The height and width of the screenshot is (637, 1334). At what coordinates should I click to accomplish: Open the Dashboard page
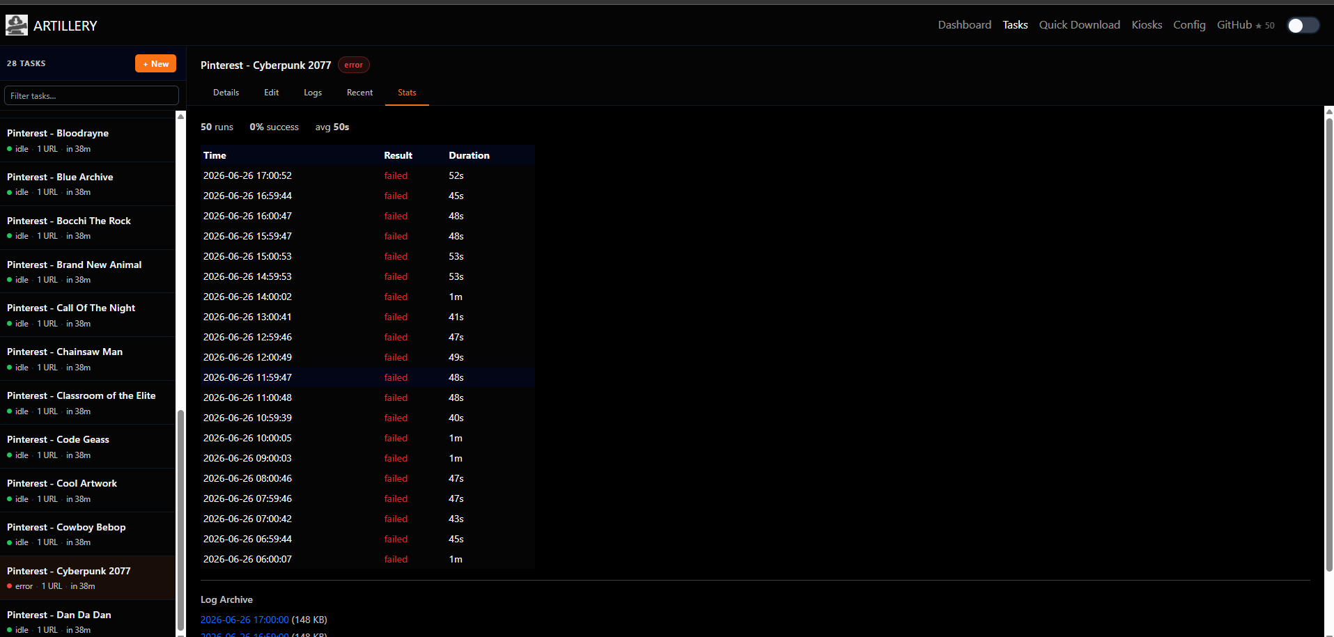click(964, 25)
